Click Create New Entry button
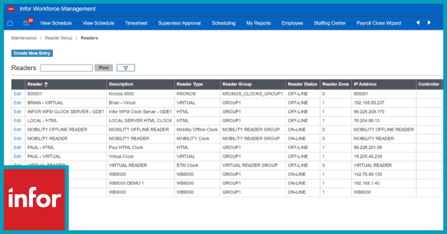447x234 pixels. coord(32,53)
